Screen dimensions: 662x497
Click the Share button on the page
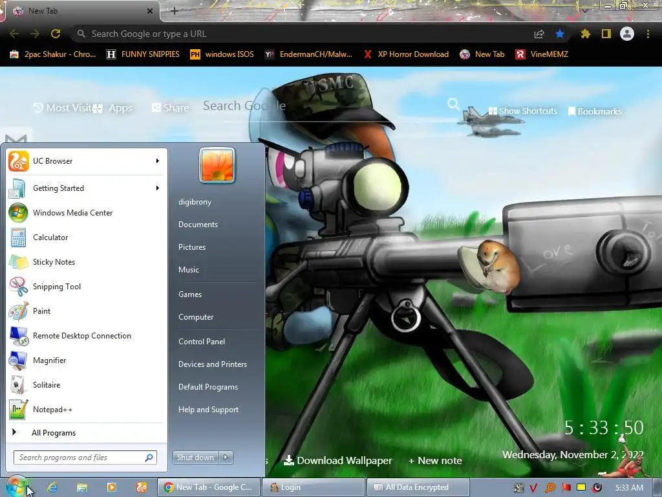tap(170, 108)
